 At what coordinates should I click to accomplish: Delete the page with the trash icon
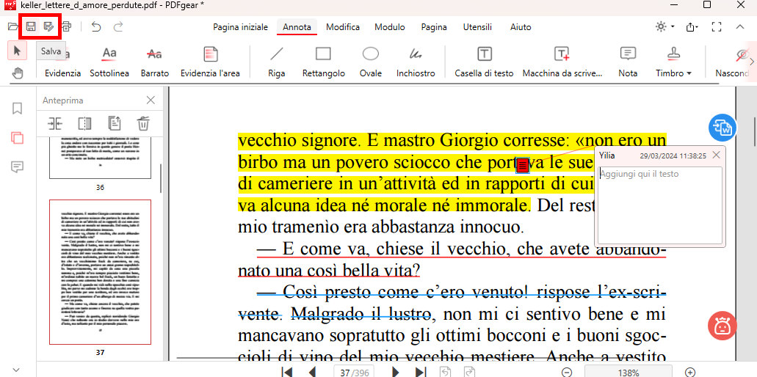pyautogui.click(x=143, y=124)
